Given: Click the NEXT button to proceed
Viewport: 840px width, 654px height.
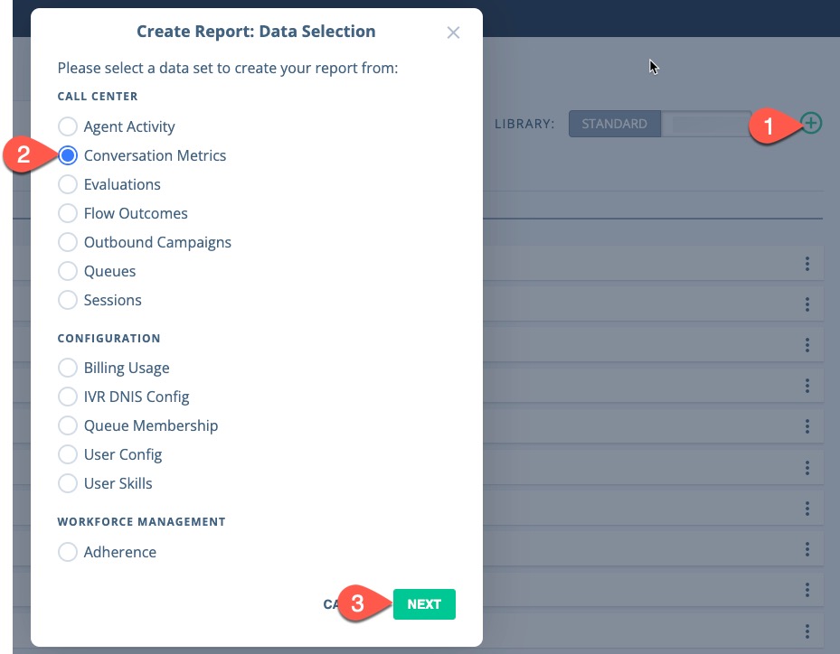Looking at the screenshot, I should pyautogui.click(x=424, y=604).
